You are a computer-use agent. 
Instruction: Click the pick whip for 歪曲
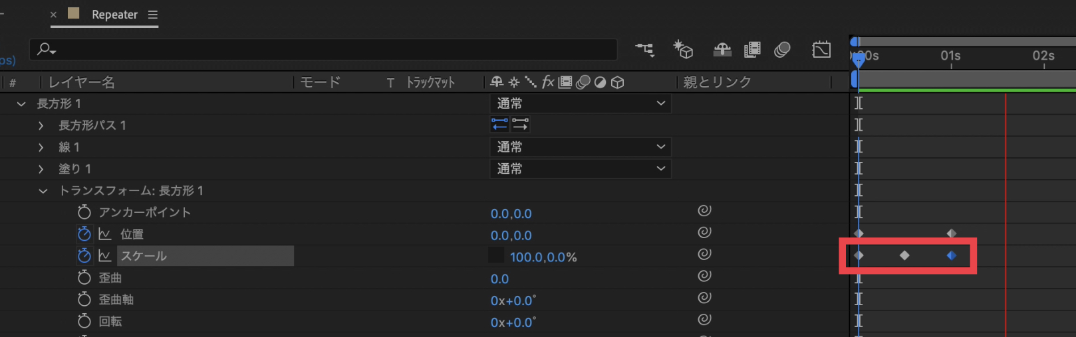(705, 277)
